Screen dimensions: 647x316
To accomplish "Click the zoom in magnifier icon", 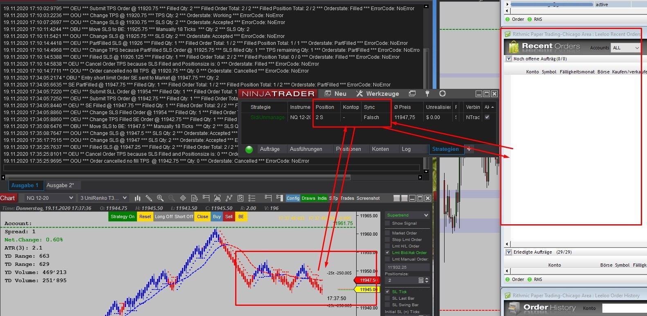I will coord(160,198).
